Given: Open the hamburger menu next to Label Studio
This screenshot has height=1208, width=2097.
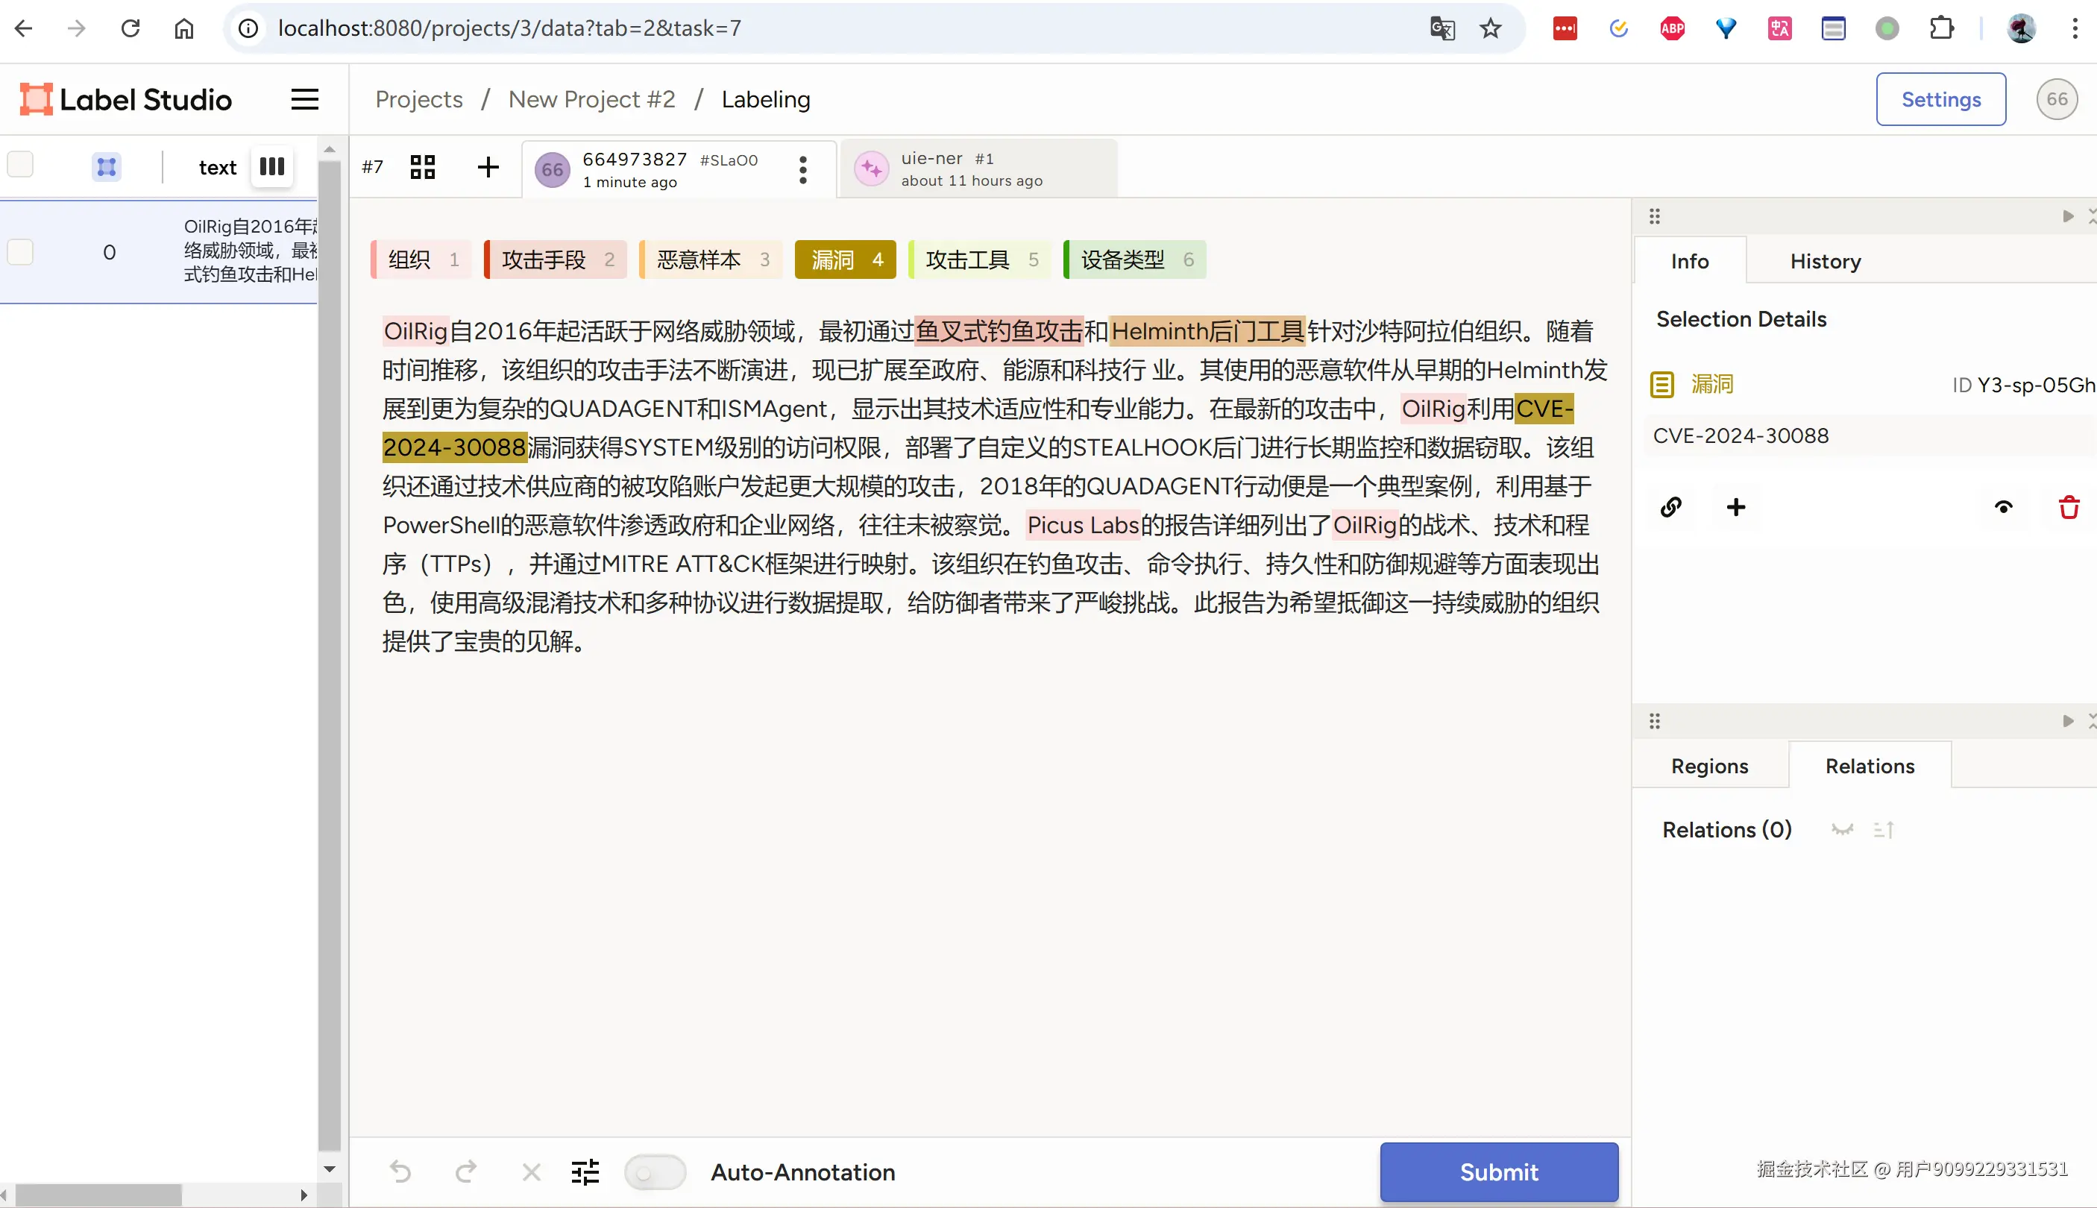Looking at the screenshot, I should pos(304,100).
